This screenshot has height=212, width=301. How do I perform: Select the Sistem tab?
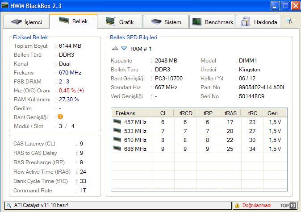click(166, 22)
